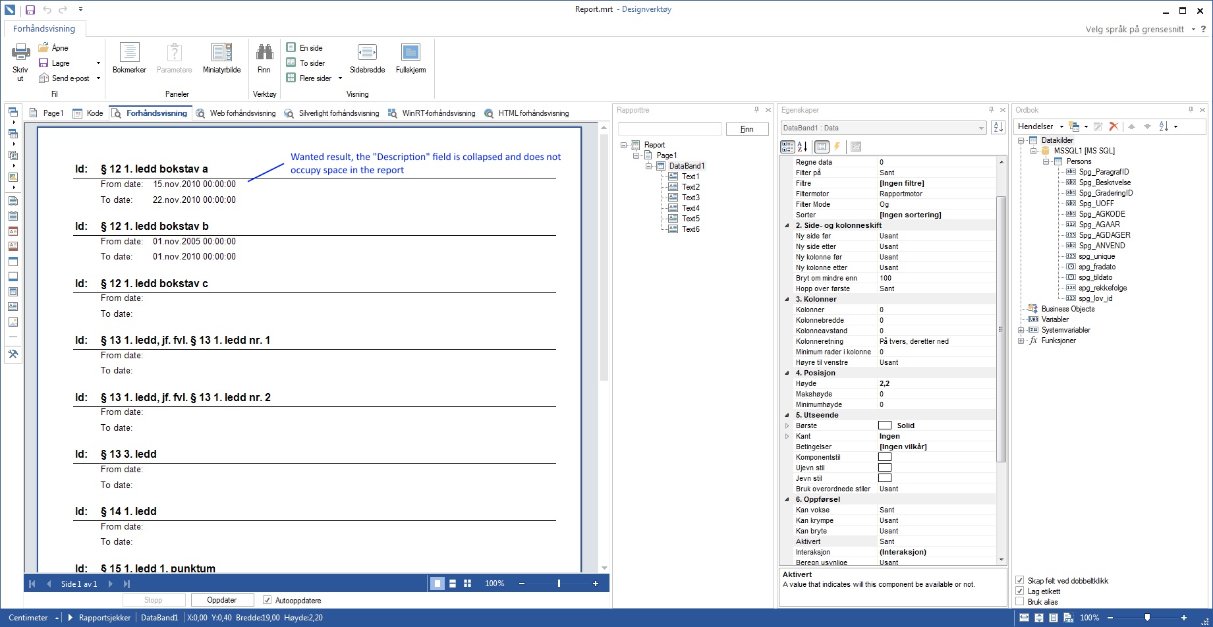Add a new item in the Ordbok toolbar
Viewport: 1213px width, 627px height.
pyautogui.click(x=1074, y=126)
